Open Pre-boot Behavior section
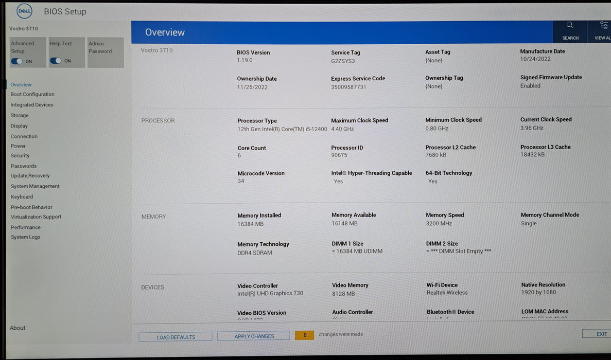Viewport: 611px width, 360px height. click(x=31, y=207)
